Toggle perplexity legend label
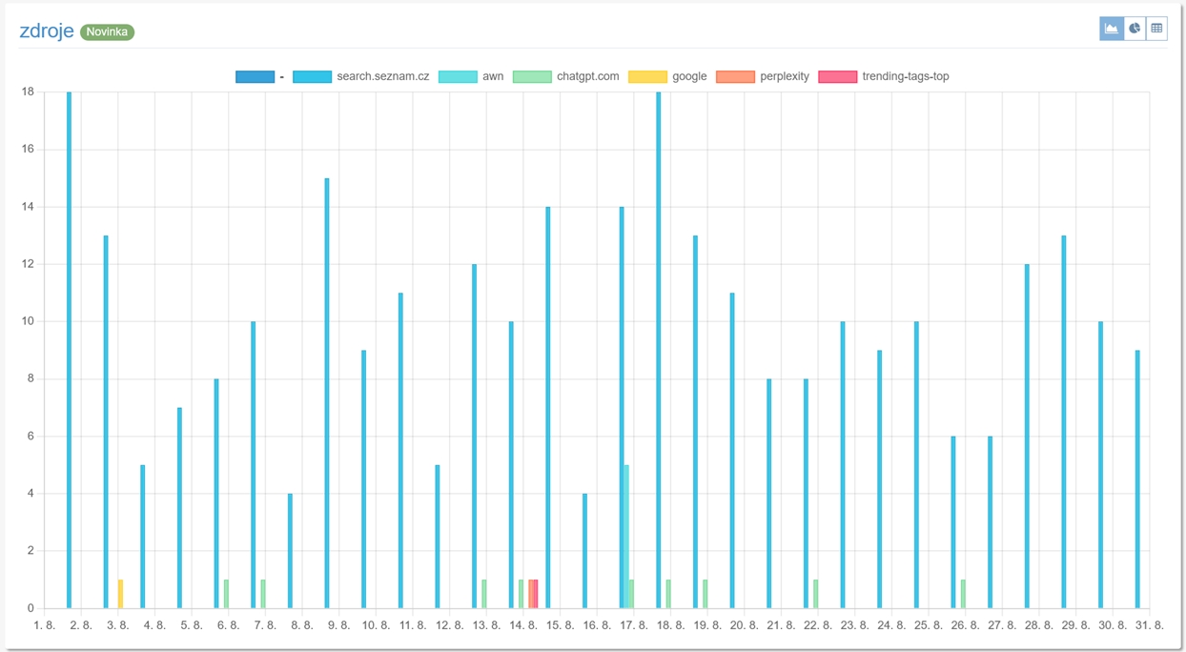 pyautogui.click(x=784, y=76)
